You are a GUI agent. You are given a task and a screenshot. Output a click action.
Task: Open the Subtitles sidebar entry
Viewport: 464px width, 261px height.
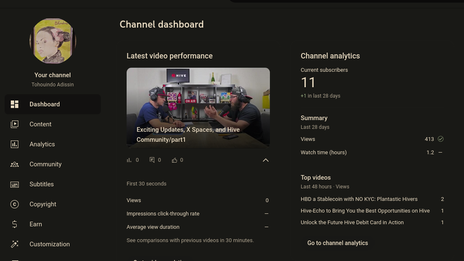53,184
